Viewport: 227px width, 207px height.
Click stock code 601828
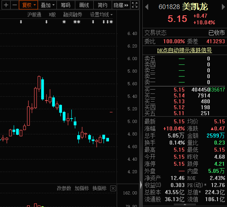coord(169,7)
